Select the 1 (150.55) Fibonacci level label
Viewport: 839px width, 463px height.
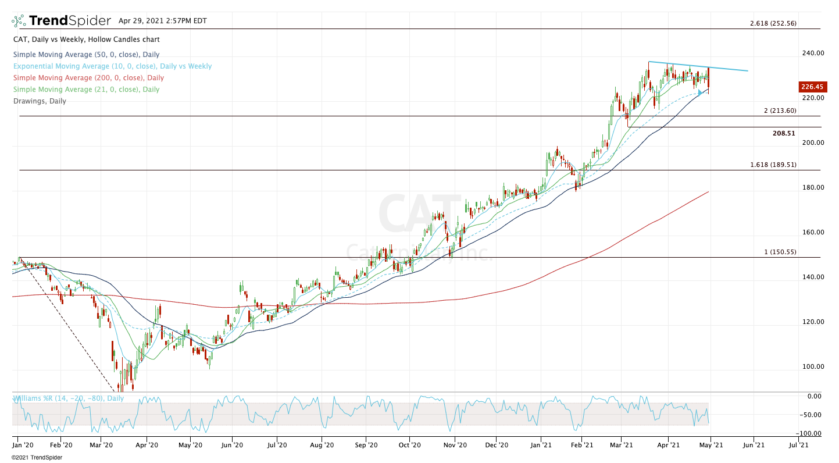780,252
